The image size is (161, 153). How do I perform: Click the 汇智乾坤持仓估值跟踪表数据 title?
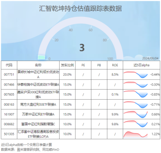click(x=80, y=8)
